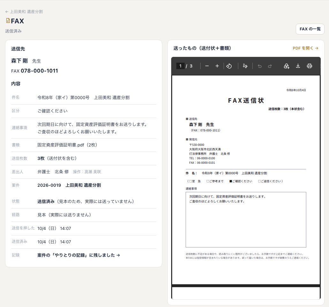Viewport: 329px width, 307px height.
Task: Click 大阪府大阪市北区西天満 address in PDF
Action: (x=205, y=149)
